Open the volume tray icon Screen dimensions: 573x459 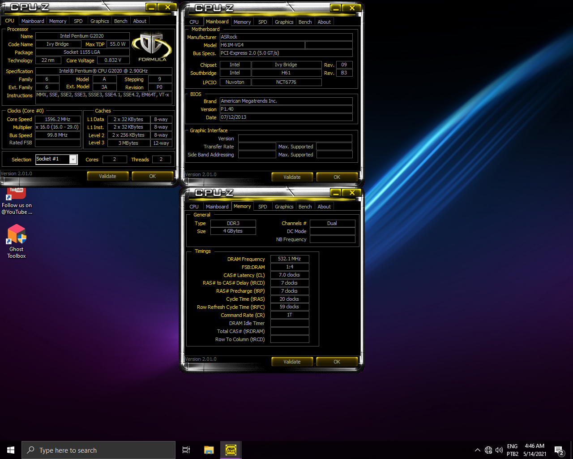coord(499,450)
